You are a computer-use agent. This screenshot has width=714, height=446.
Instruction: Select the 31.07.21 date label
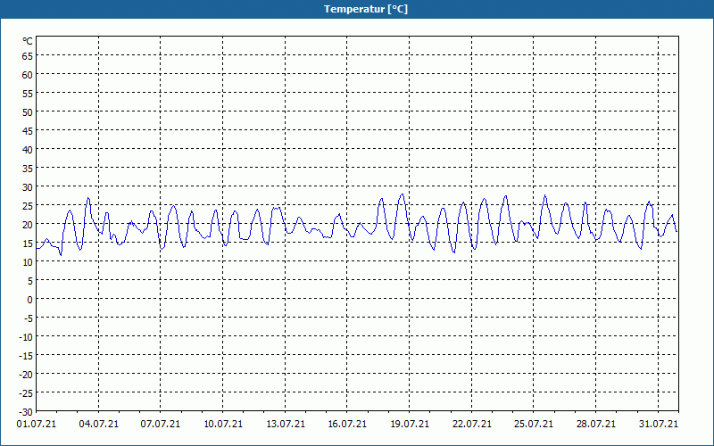[x=658, y=425]
